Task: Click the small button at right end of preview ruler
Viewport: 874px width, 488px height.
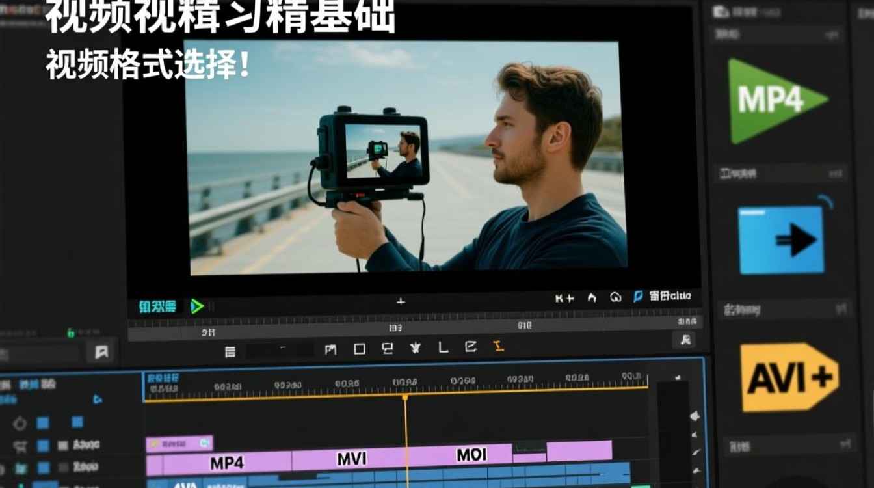Action: click(x=685, y=339)
